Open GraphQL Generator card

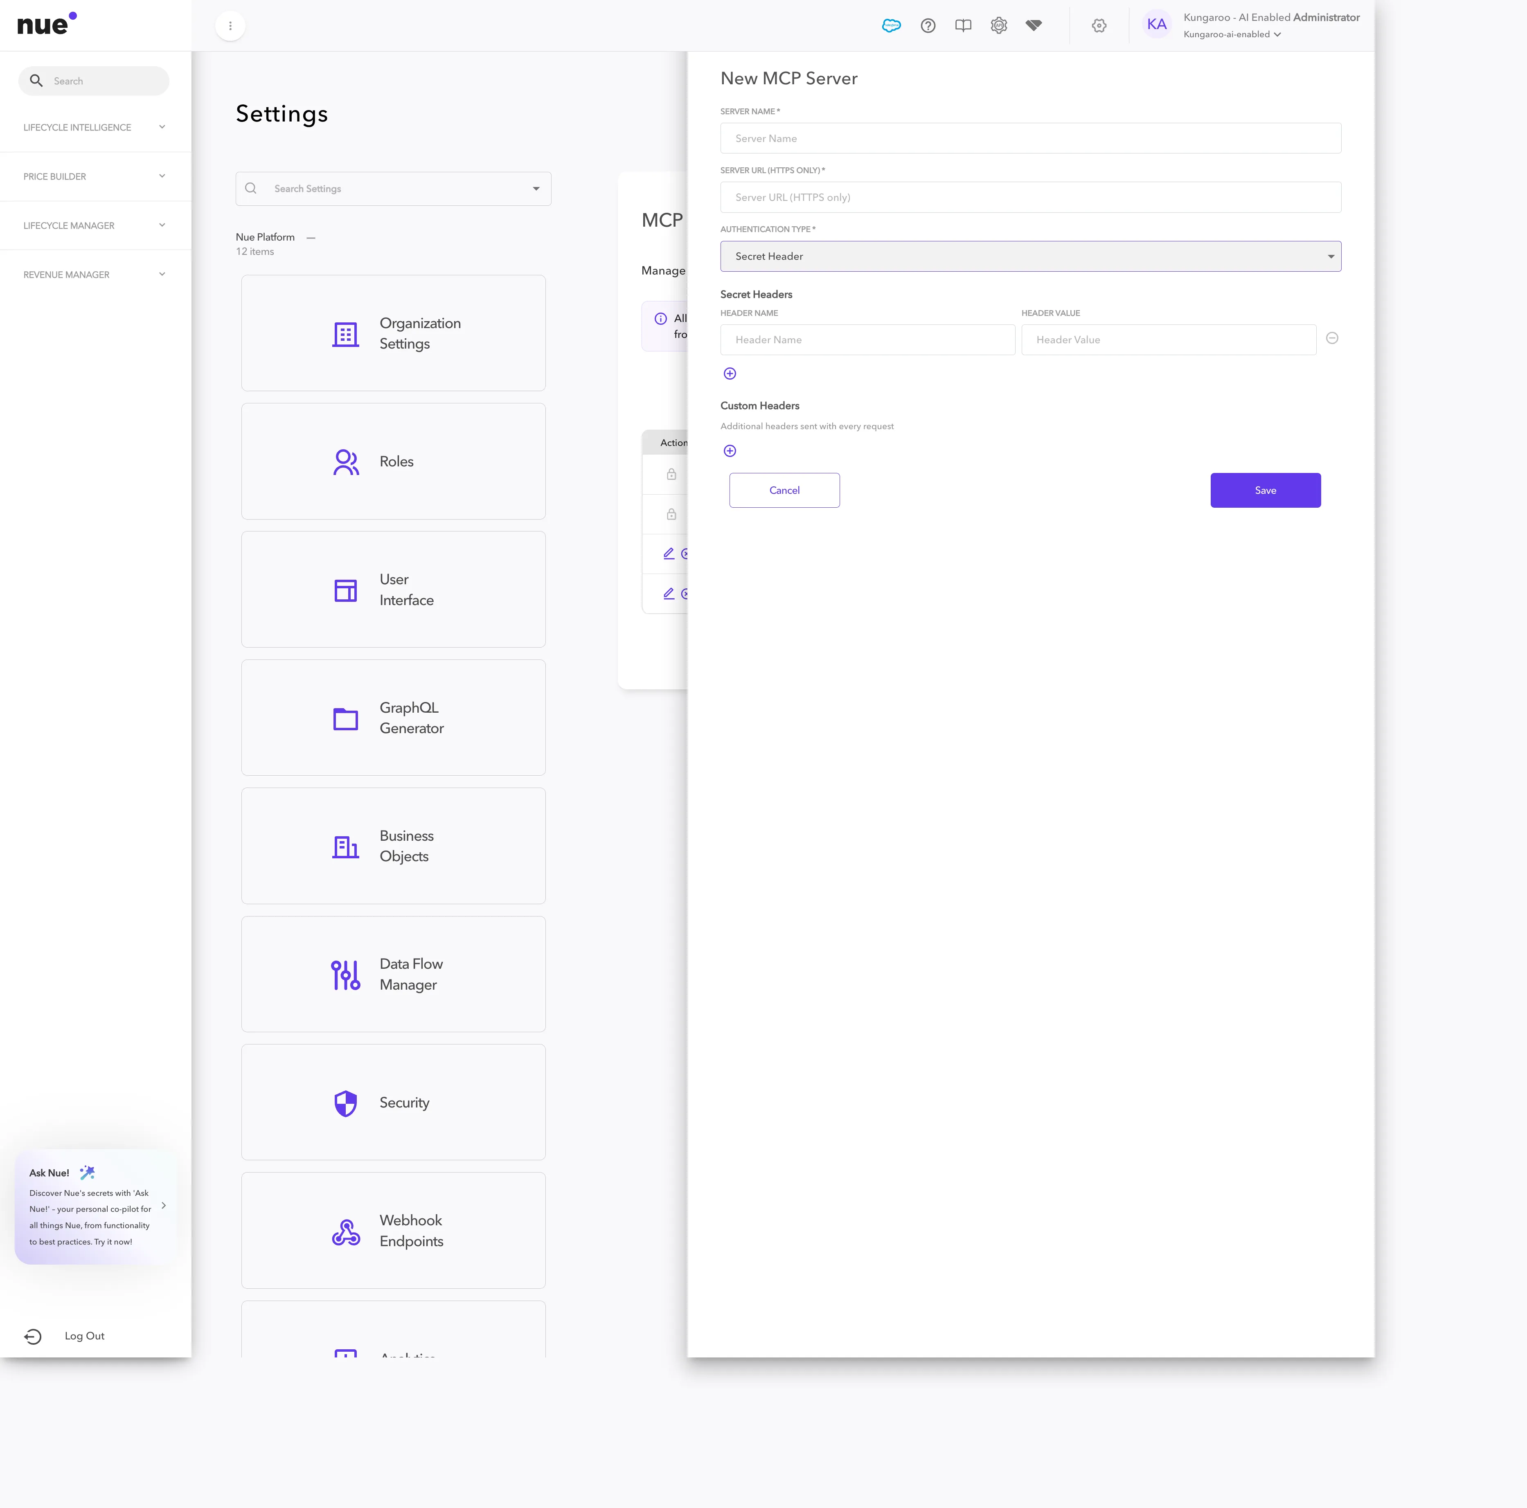point(393,718)
